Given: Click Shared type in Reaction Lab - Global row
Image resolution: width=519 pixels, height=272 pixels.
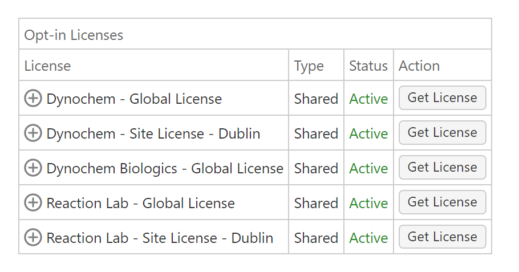Looking at the screenshot, I should point(316,203).
